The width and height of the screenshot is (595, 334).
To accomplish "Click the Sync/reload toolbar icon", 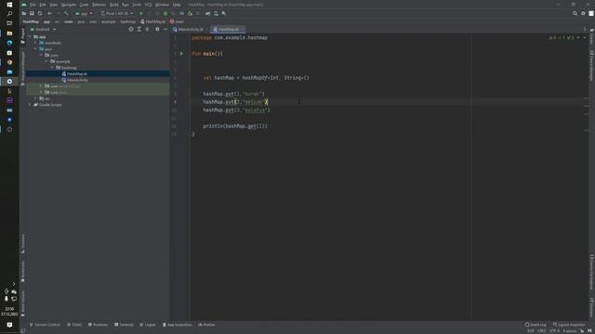I will [x=40, y=13].
